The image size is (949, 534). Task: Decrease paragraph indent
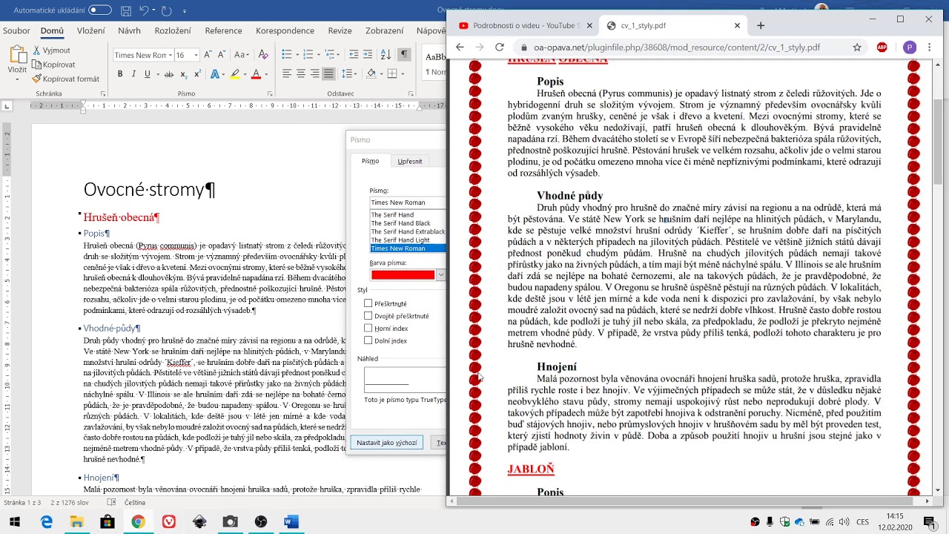pyautogui.click(x=354, y=55)
